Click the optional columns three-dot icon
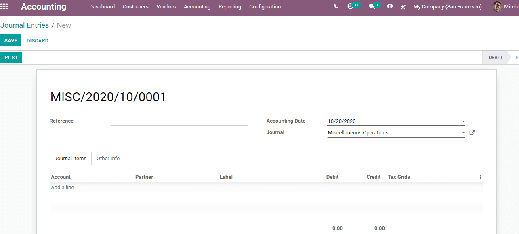The width and height of the screenshot is (519, 234). click(480, 177)
